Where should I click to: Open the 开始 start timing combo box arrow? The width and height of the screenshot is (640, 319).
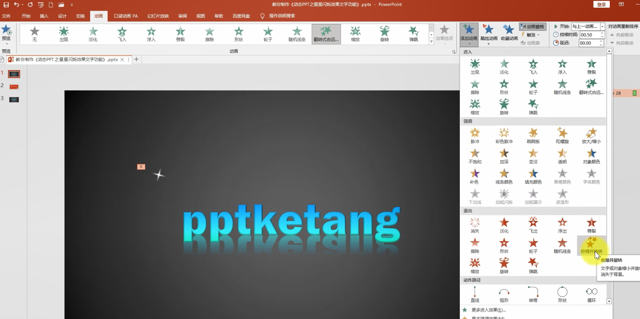602,26
